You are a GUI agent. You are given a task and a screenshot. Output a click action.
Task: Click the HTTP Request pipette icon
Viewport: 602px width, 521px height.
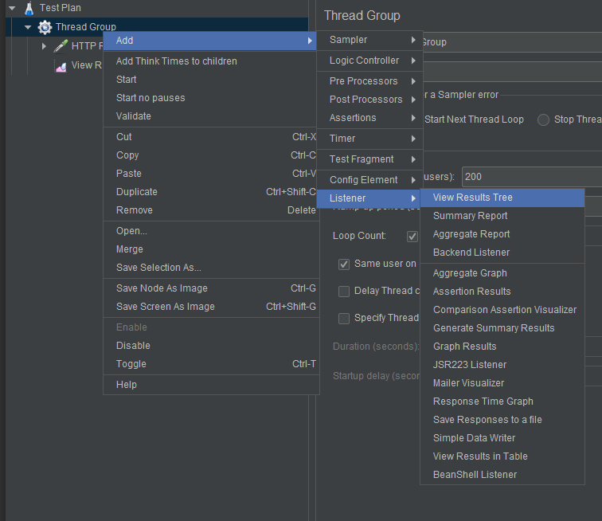tap(61, 46)
